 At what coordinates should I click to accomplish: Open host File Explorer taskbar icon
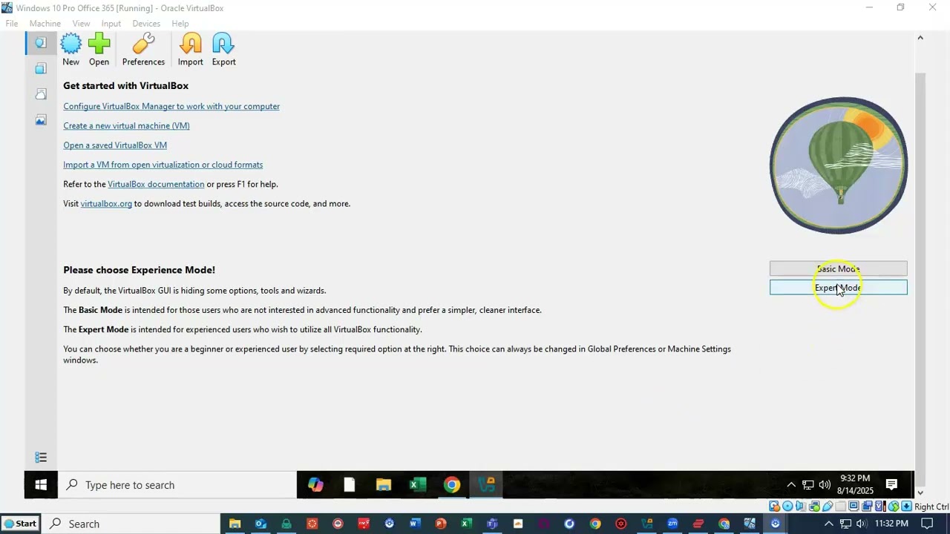tap(235, 524)
